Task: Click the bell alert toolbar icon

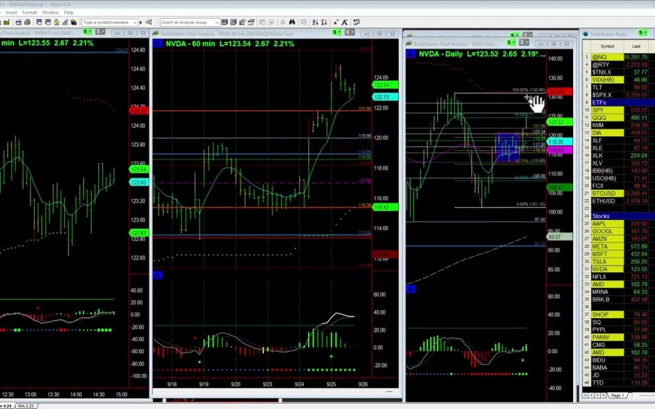Action: pyautogui.click(x=283, y=22)
